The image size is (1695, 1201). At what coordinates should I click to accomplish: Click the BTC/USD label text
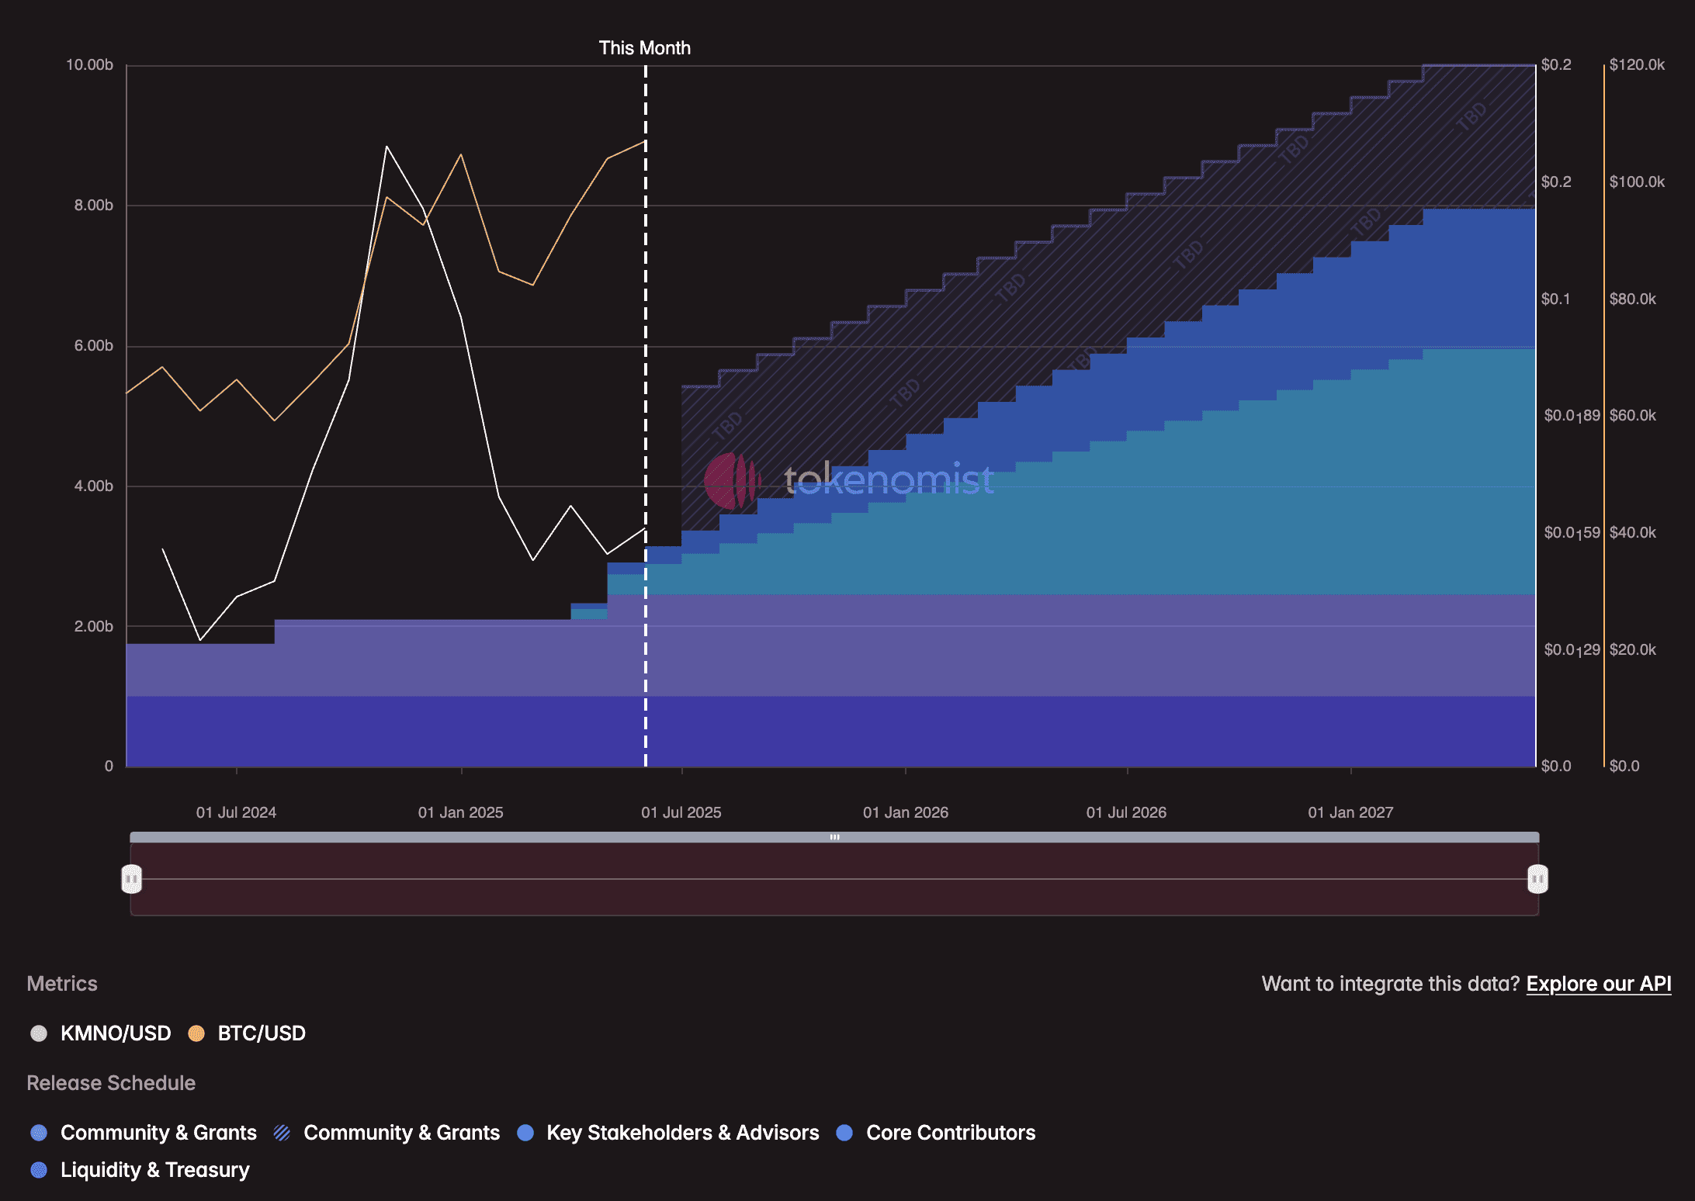pos(261,1033)
